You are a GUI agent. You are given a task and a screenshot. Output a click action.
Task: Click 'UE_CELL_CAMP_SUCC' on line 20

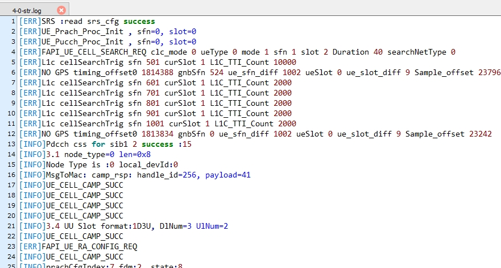coord(84,216)
